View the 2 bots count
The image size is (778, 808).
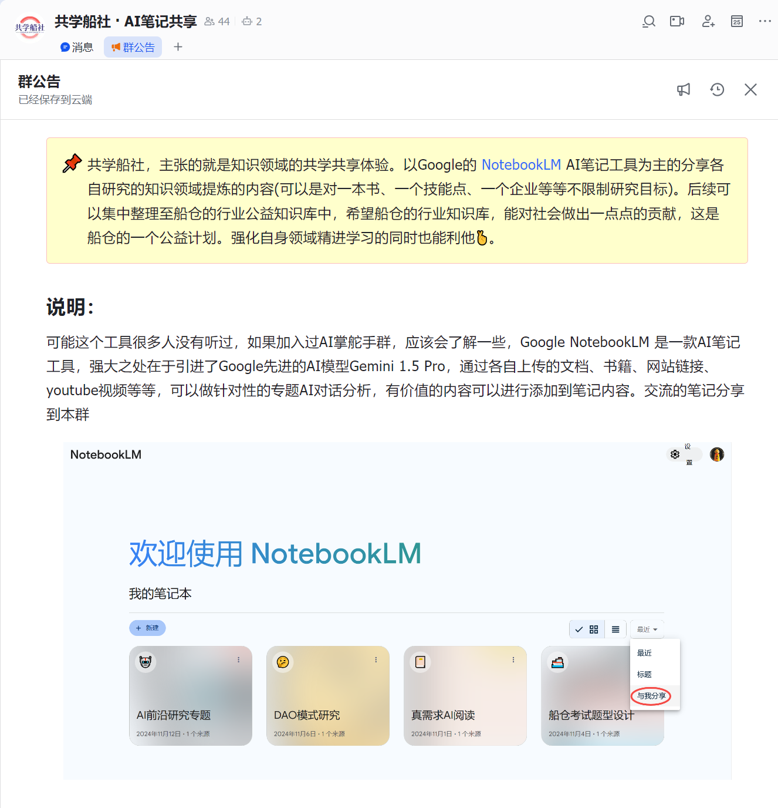[252, 22]
